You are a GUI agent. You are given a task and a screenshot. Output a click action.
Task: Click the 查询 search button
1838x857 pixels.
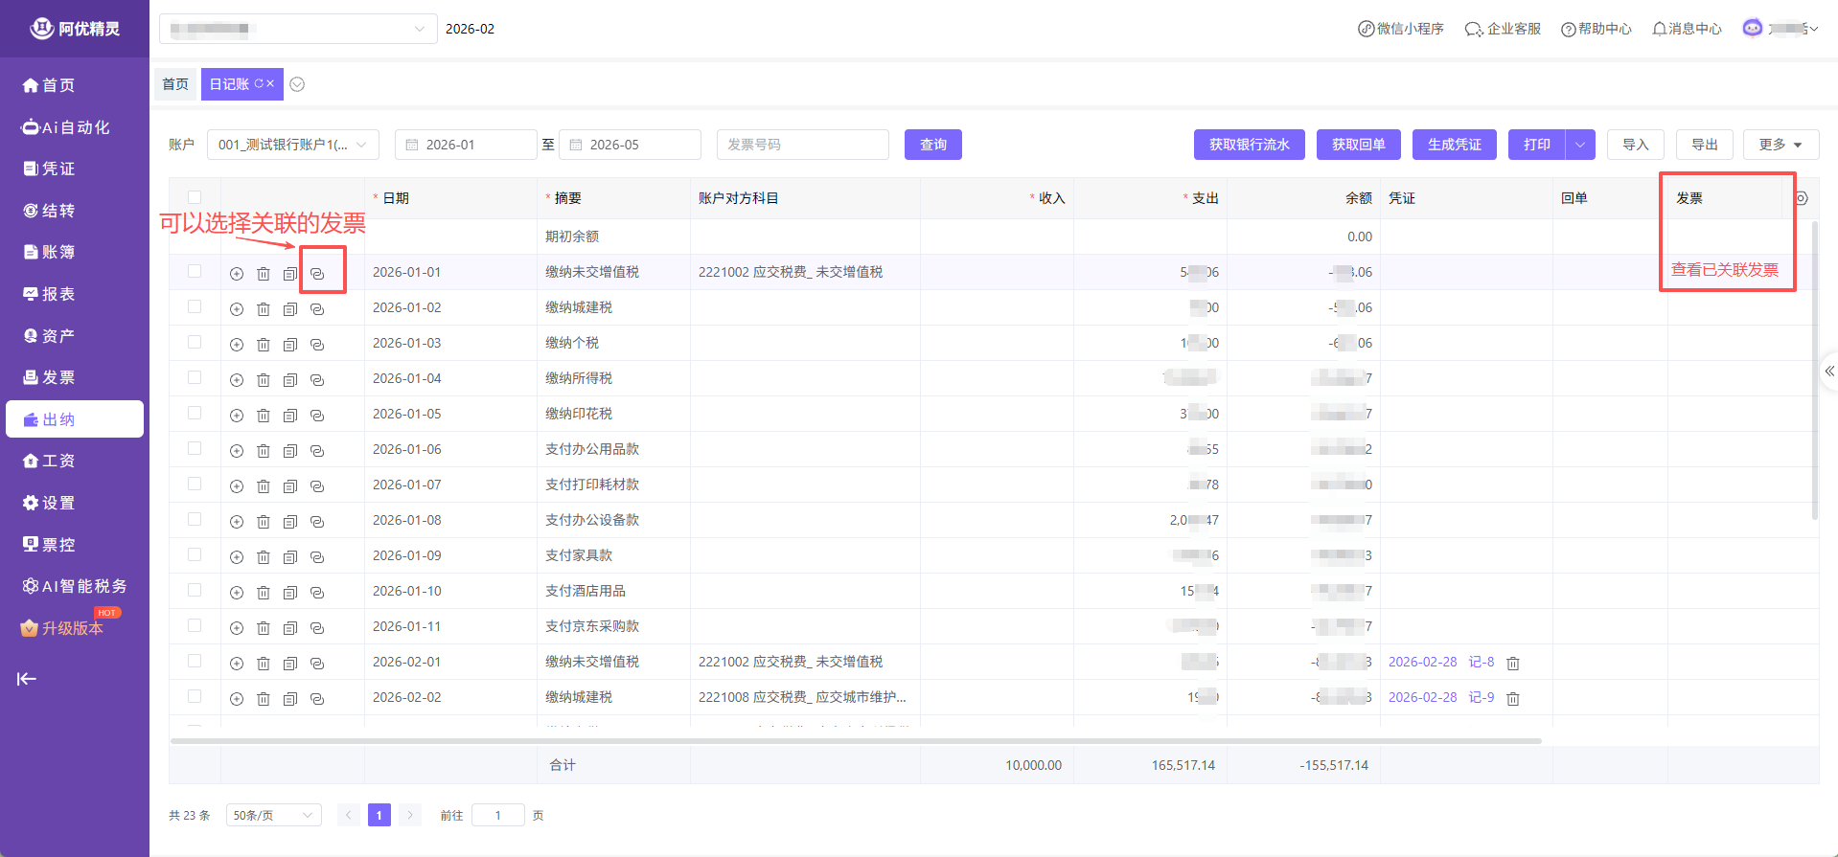(933, 145)
